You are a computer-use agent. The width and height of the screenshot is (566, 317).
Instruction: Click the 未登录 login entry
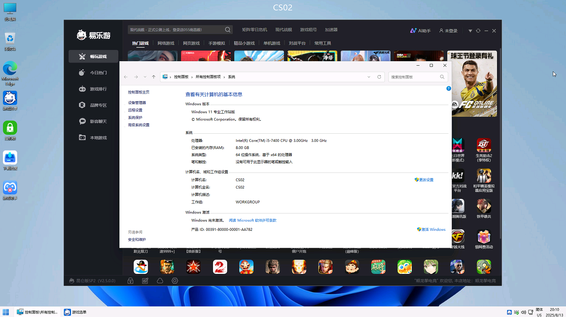pyautogui.click(x=448, y=31)
